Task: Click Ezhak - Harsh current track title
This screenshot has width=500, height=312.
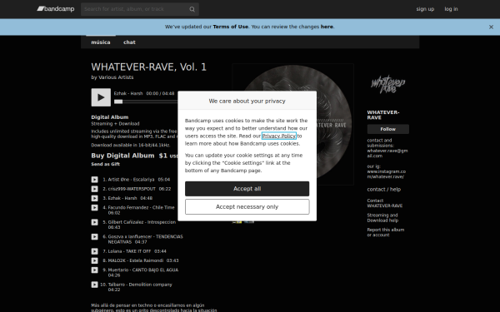Action: tap(128, 93)
